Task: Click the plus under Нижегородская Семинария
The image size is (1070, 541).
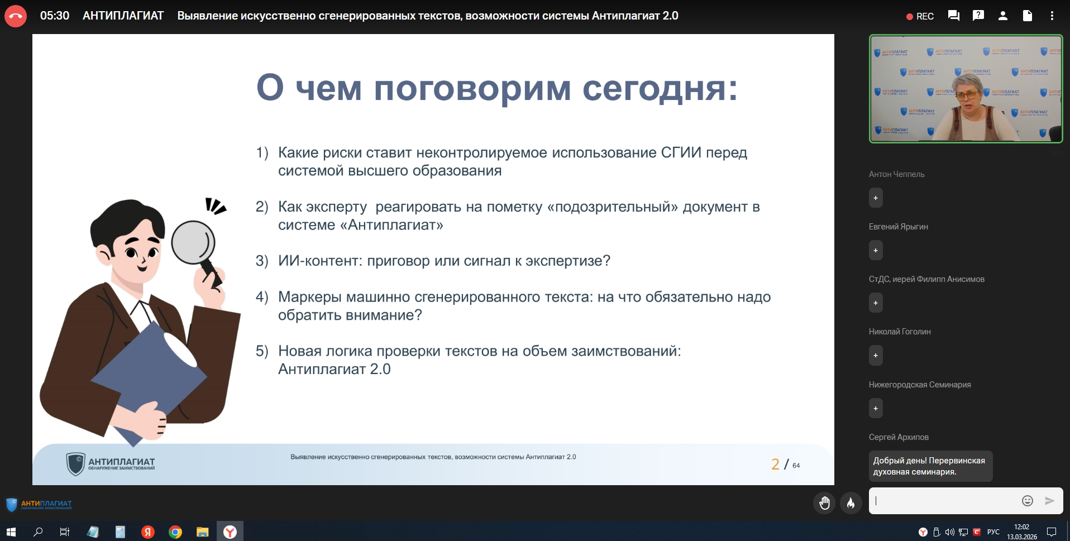Action: 875,409
